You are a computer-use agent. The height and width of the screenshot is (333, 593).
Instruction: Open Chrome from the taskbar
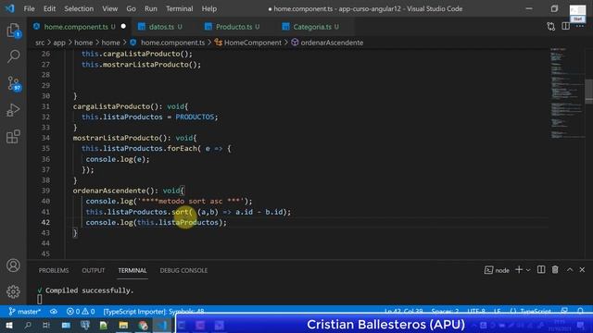pyautogui.click(x=143, y=325)
